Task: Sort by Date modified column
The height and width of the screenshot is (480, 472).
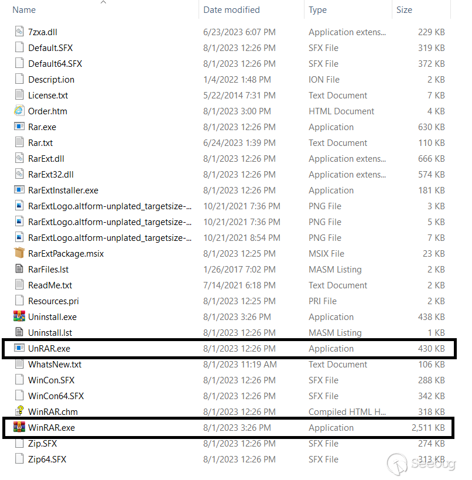Action: coord(231,10)
